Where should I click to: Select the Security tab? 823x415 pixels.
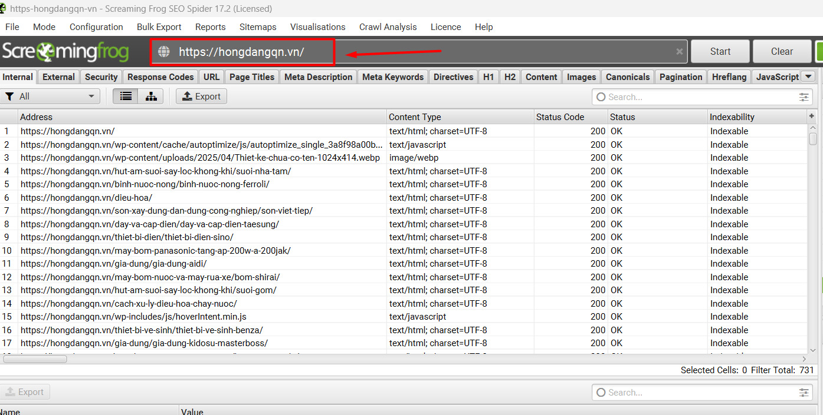point(101,77)
